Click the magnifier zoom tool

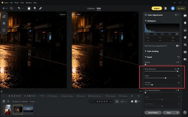[x=12, y=8]
